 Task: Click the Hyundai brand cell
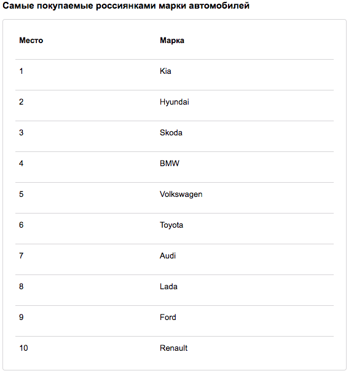point(175,102)
